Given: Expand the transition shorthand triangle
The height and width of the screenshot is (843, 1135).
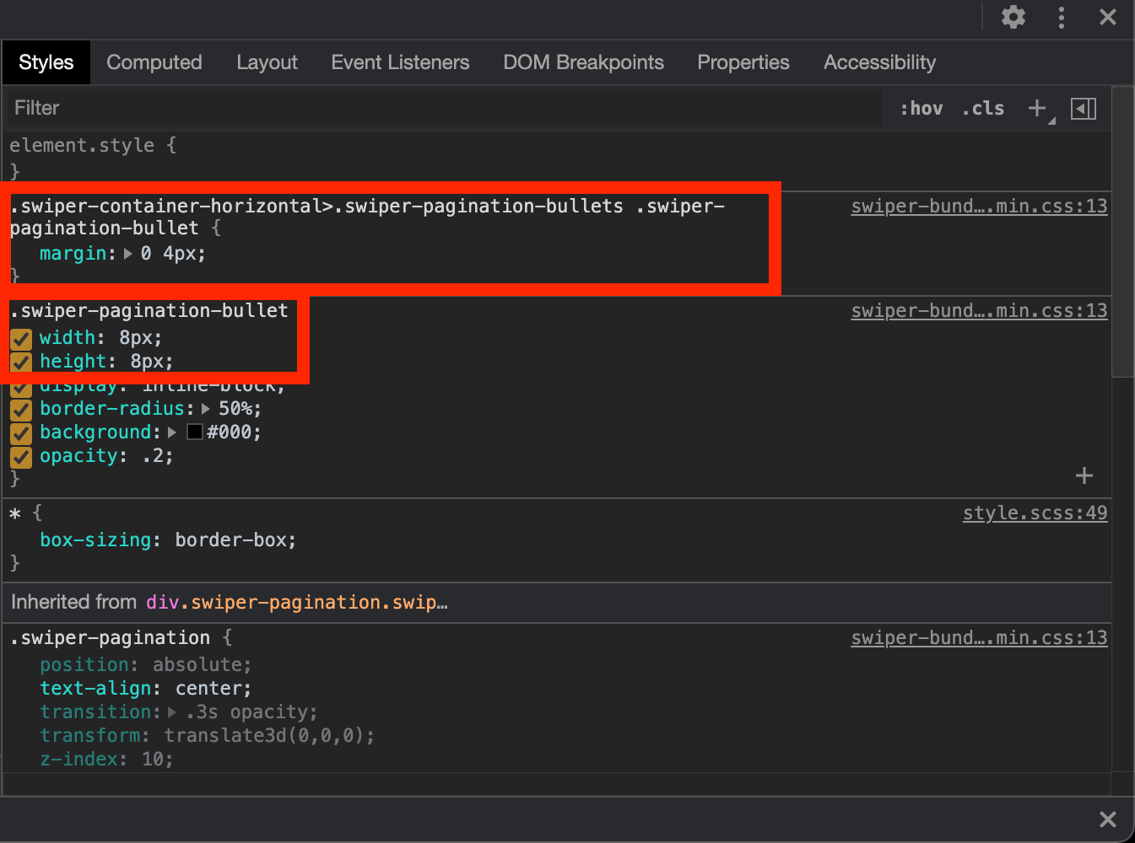Looking at the screenshot, I should tap(172, 712).
